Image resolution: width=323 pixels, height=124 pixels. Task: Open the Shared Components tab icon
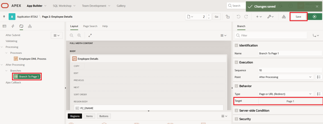[30, 26]
